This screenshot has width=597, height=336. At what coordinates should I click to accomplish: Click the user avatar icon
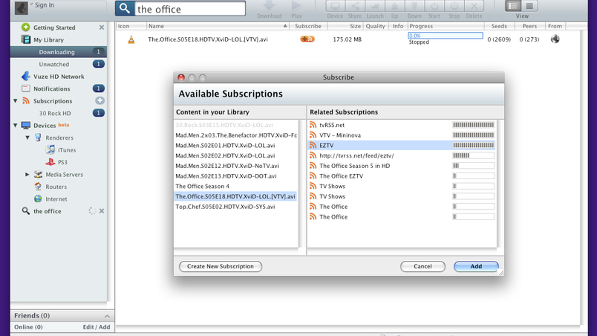(20, 8)
